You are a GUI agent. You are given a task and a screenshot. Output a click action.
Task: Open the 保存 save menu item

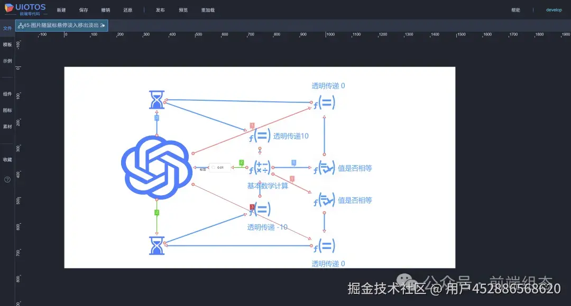tap(84, 9)
